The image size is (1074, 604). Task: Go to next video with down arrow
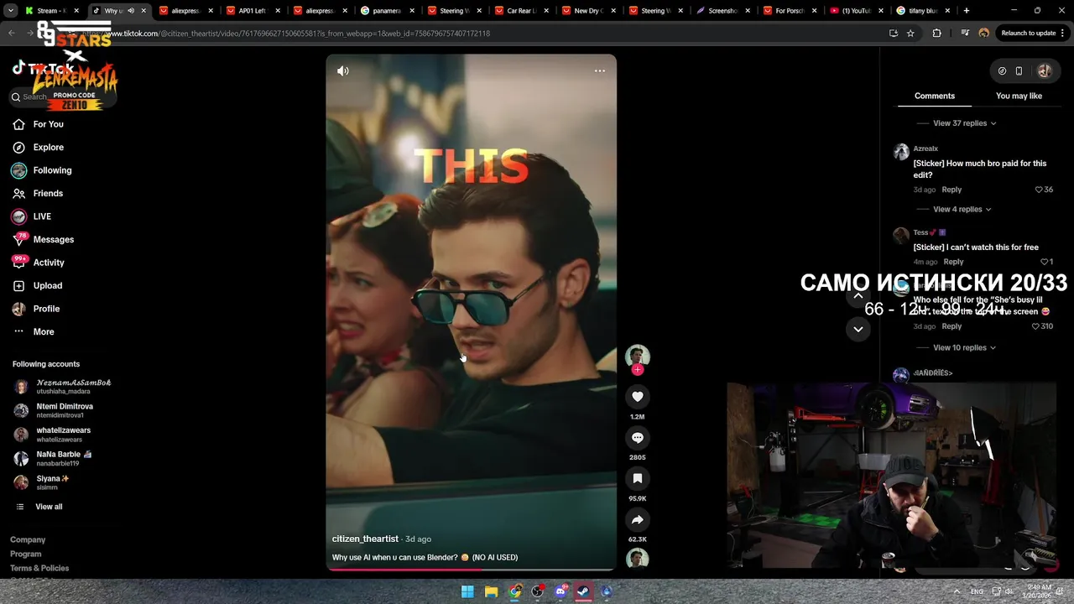858,330
